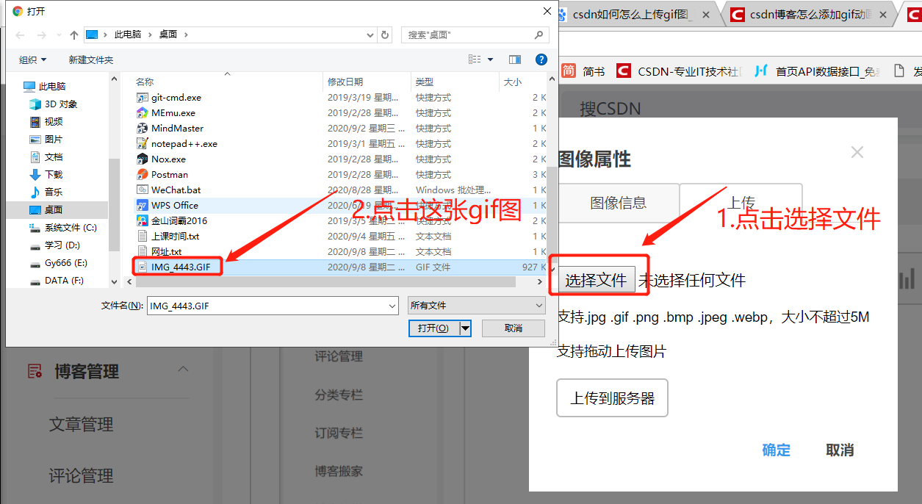This screenshot has width=922, height=504.
Task: Click the 上传到服务器 button
Action: click(x=612, y=397)
